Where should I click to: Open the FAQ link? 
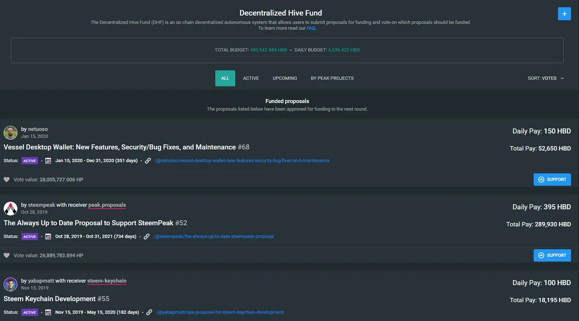point(311,28)
